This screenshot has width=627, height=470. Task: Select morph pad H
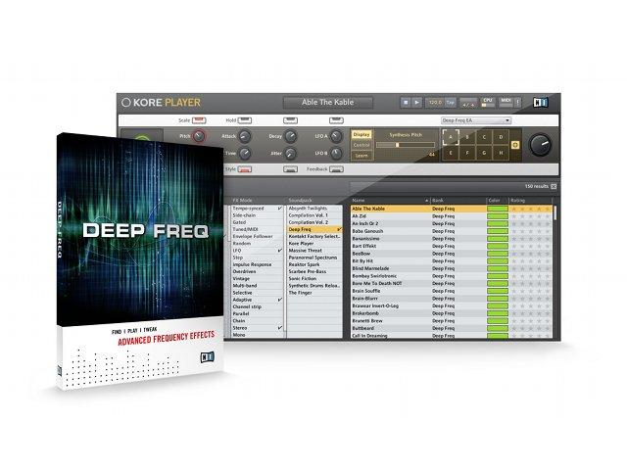(x=501, y=153)
